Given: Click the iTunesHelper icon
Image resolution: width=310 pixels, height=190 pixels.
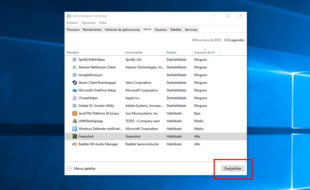Looking at the screenshot, I should (x=74, y=98).
